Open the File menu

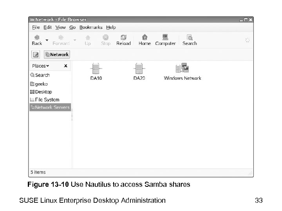point(36,27)
